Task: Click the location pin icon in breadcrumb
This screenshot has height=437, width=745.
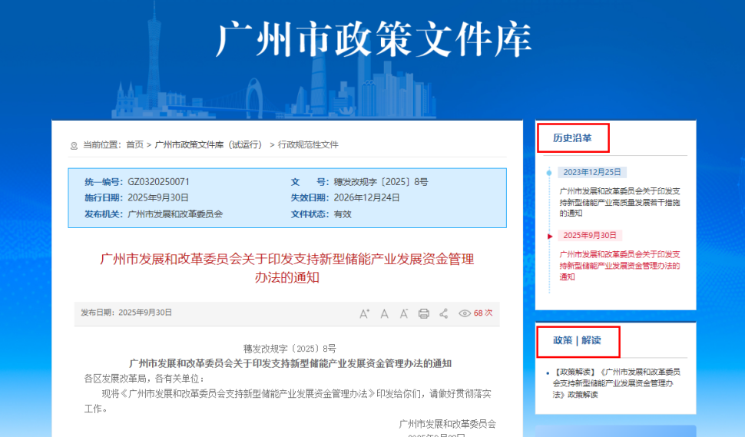Action: click(74, 145)
